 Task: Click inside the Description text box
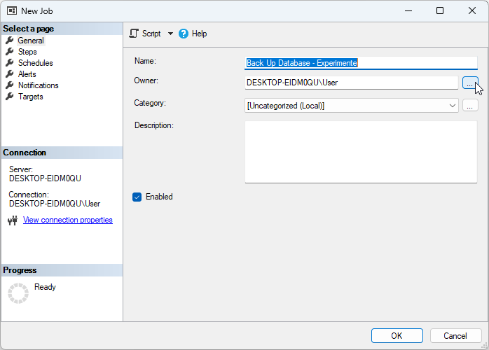[x=360, y=152]
